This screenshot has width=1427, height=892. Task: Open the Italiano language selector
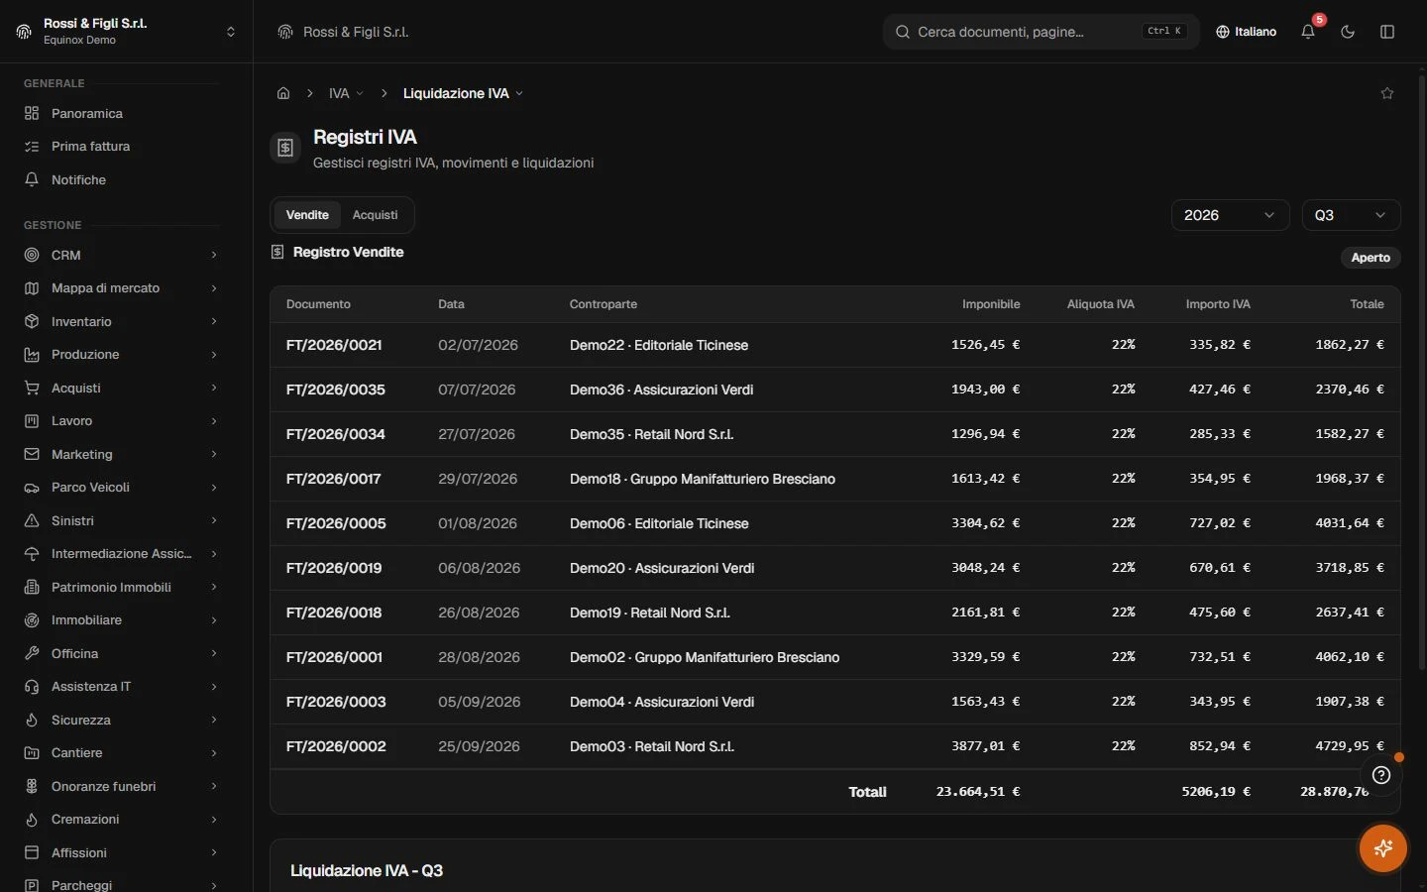click(1246, 32)
